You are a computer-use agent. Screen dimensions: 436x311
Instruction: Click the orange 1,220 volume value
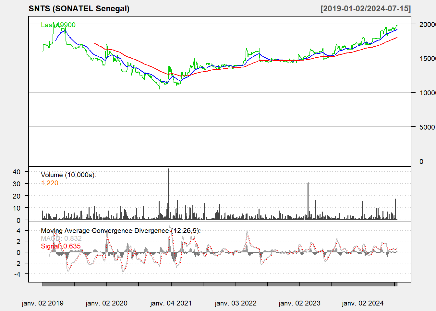point(50,183)
